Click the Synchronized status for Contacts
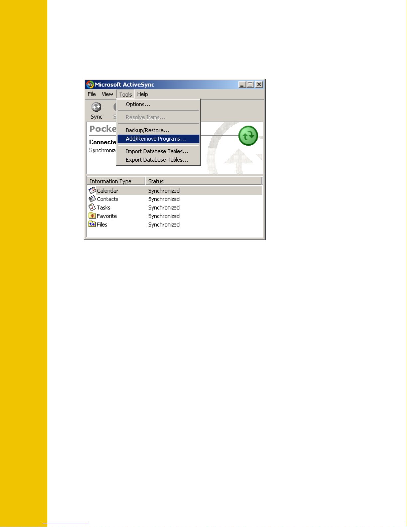Image resolution: width=407 pixels, height=527 pixels. click(x=164, y=199)
